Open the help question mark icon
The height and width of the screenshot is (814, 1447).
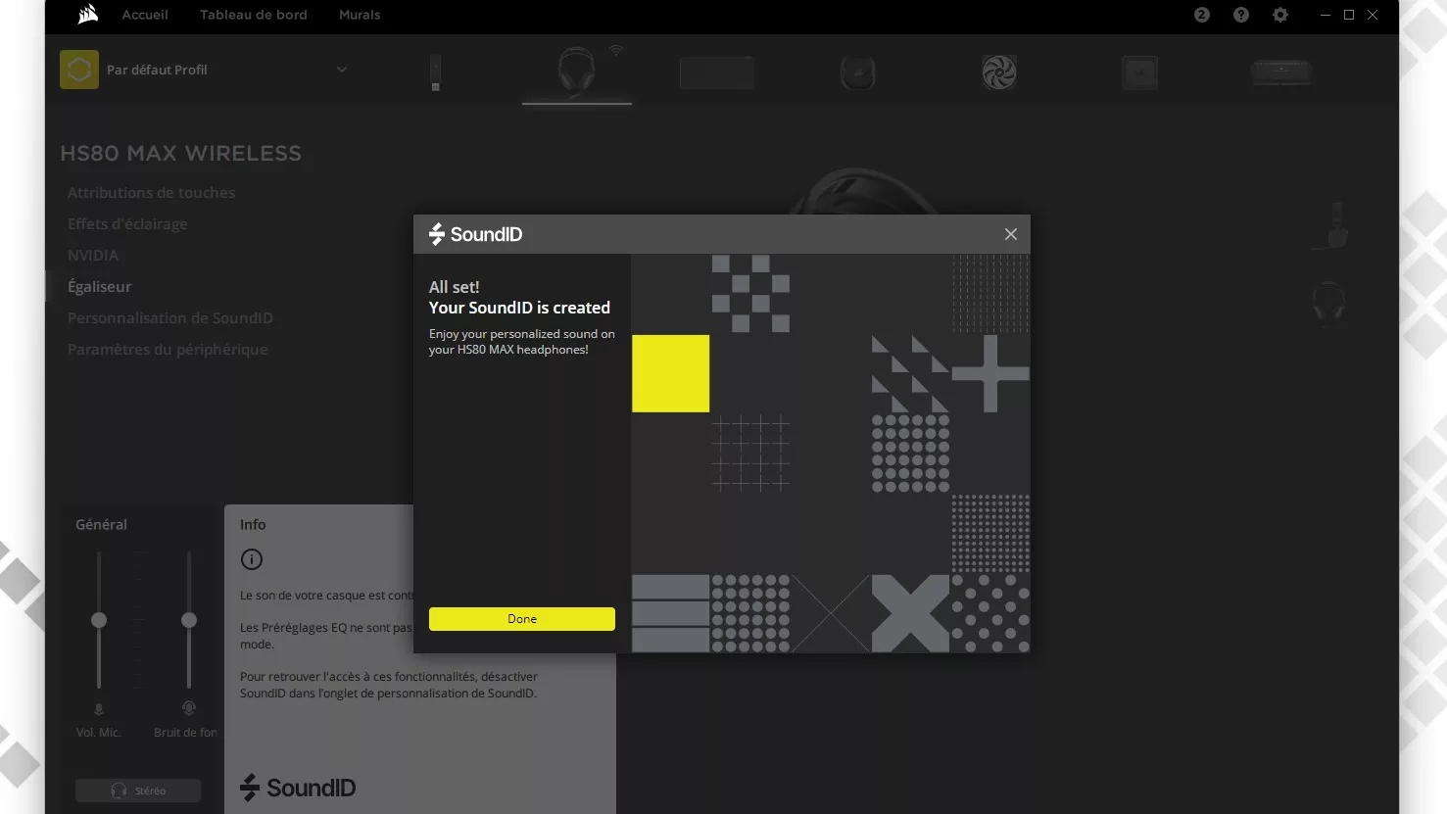(1241, 15)
